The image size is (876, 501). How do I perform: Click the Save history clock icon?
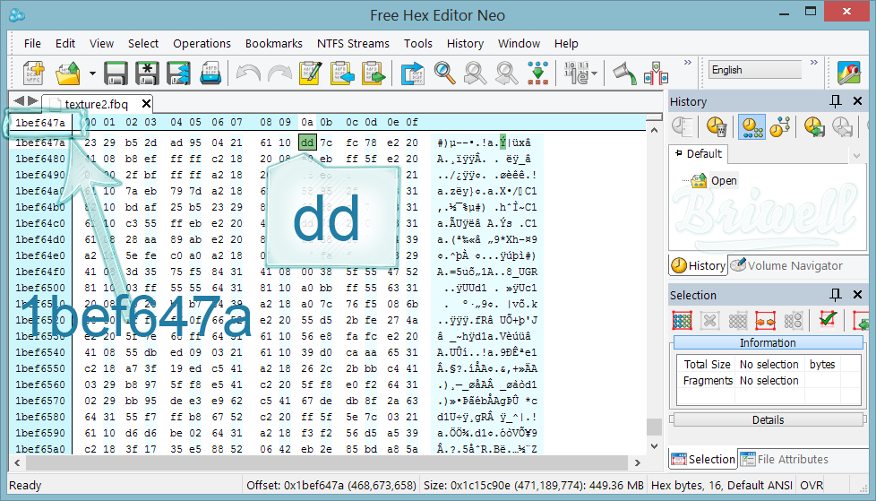tap(814, 126)
